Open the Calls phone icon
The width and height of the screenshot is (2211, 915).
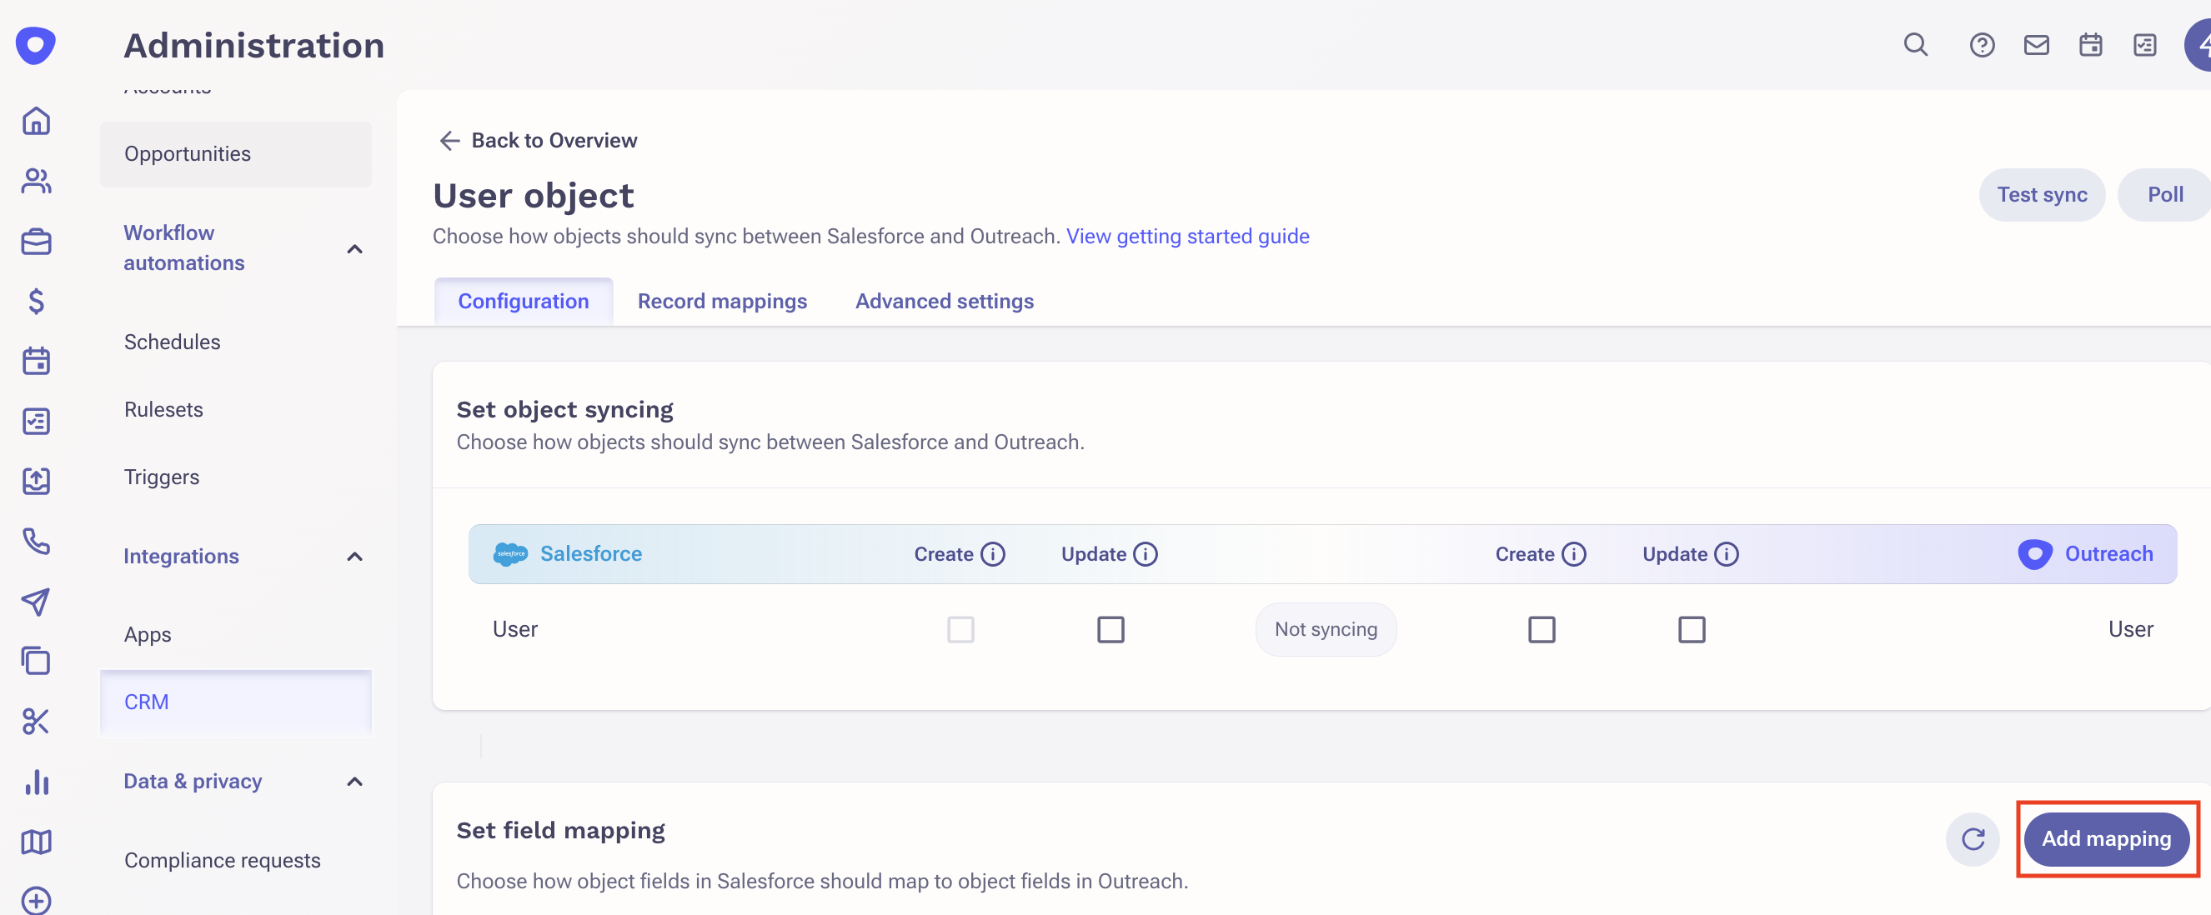[36, 541]
